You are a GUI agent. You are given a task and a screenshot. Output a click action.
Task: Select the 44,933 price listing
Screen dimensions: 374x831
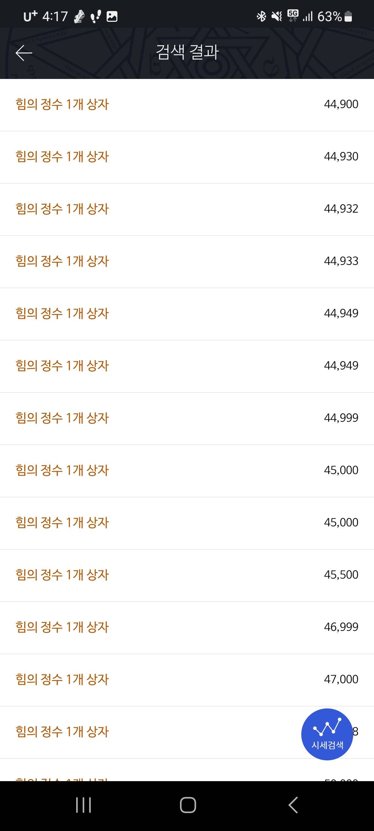pos(187,261)
